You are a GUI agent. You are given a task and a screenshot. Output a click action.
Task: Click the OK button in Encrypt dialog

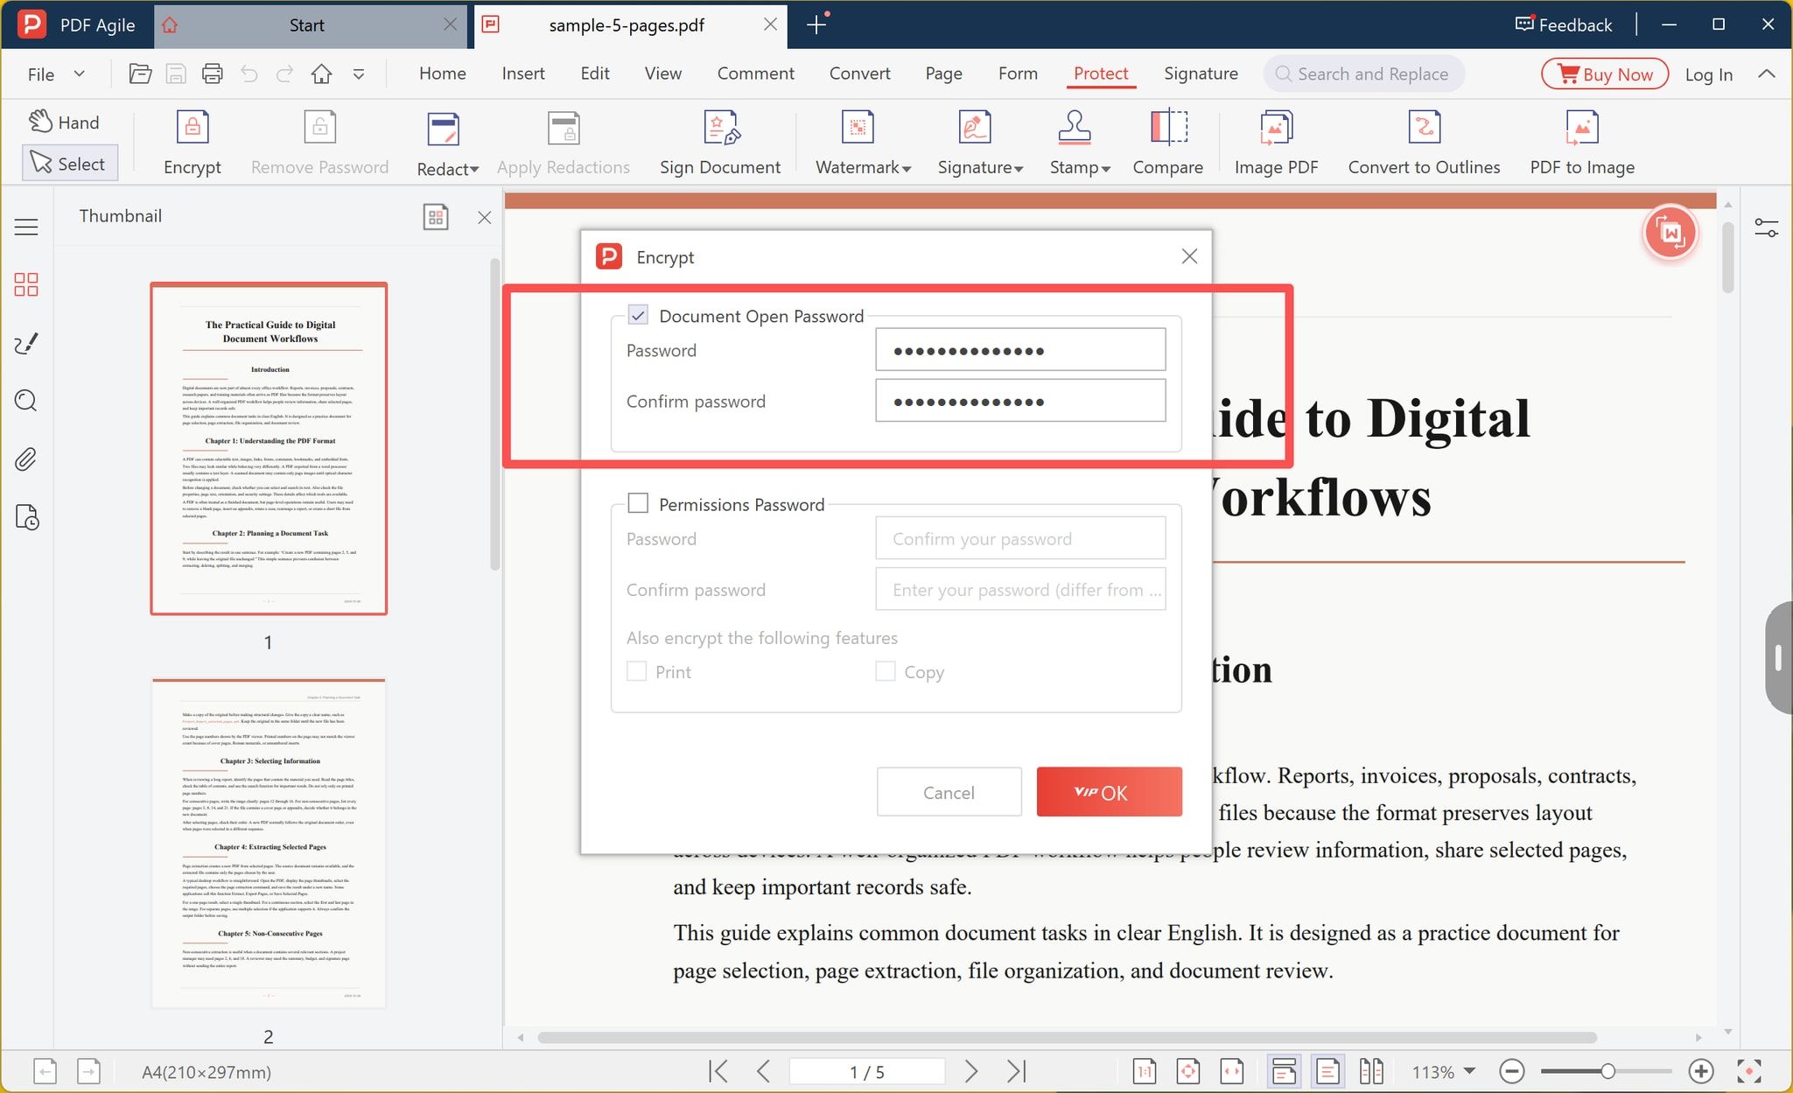(x=1109, y=792)
